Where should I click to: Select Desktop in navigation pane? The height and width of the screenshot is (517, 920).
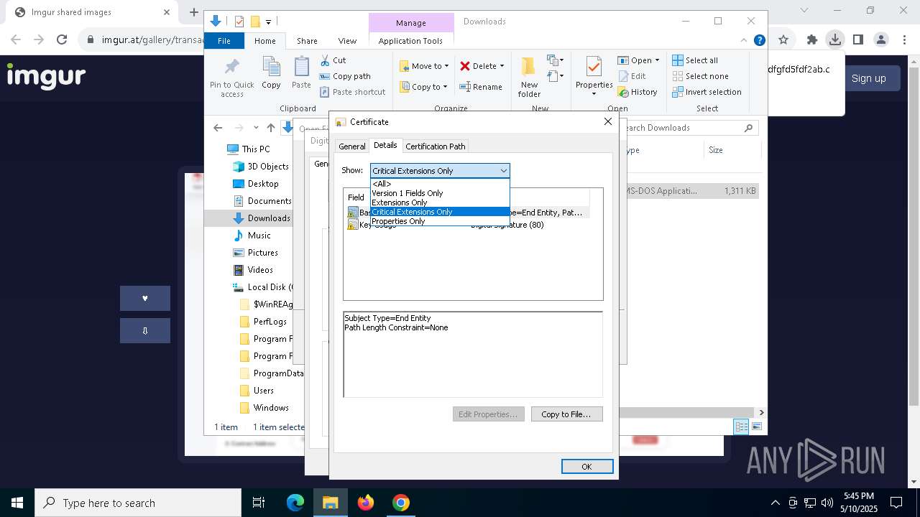263,184
